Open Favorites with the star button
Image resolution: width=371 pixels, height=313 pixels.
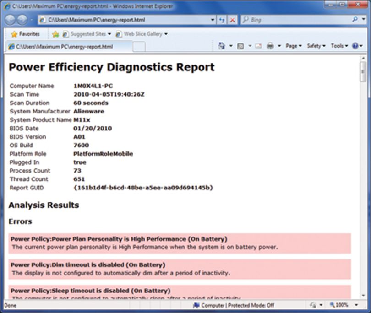[x=25, y=34]
